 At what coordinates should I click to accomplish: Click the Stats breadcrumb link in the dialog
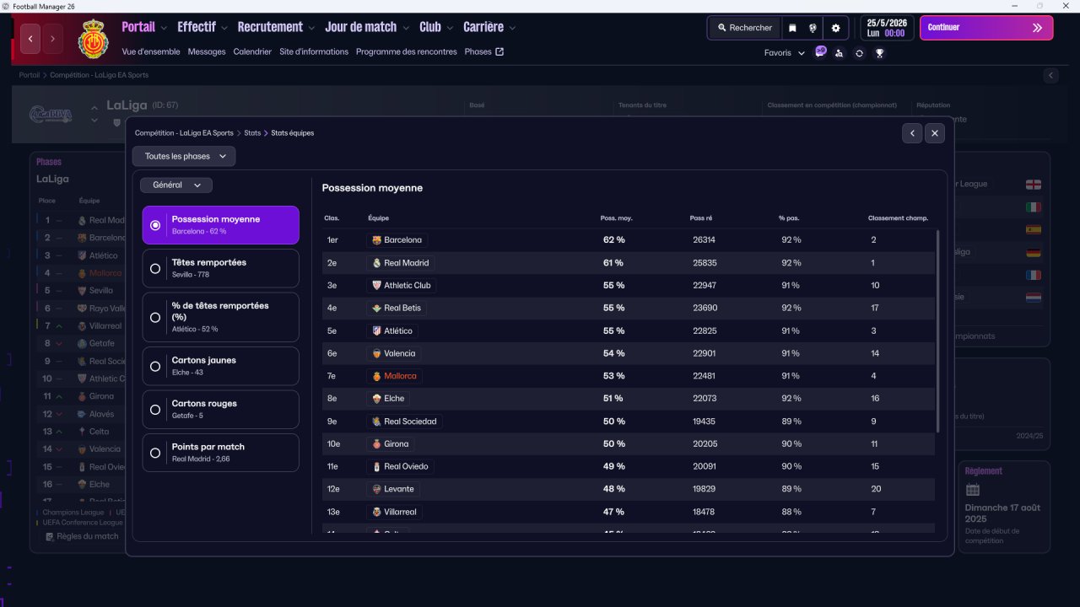click(252, 133)
